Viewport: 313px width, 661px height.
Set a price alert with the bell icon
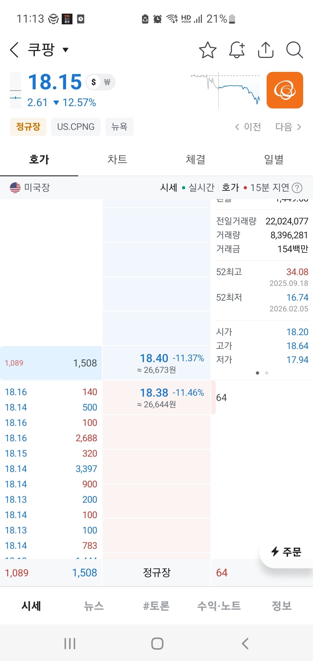point(237,50)
